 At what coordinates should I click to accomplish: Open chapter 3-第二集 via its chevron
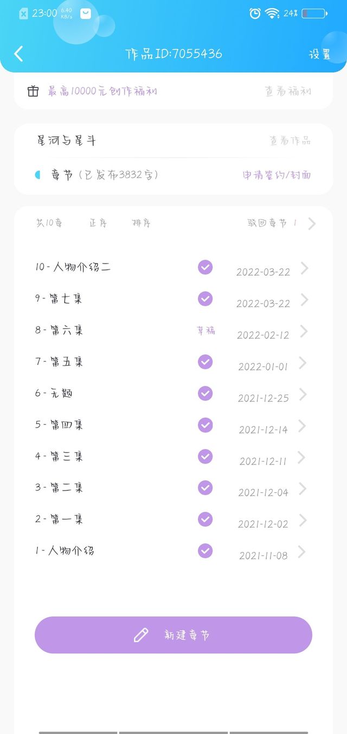coord(303,488)
